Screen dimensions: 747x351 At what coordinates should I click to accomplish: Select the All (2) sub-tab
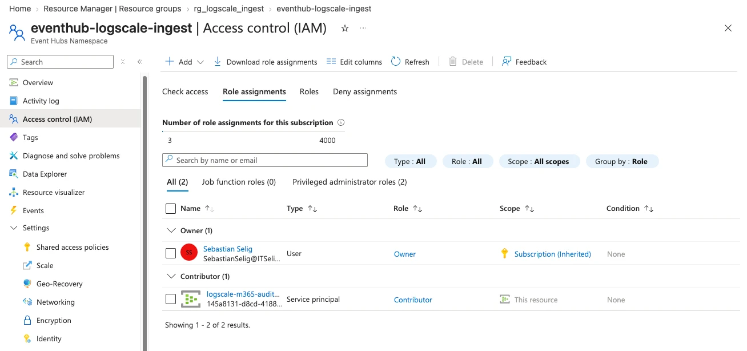(x=177, y=182)
